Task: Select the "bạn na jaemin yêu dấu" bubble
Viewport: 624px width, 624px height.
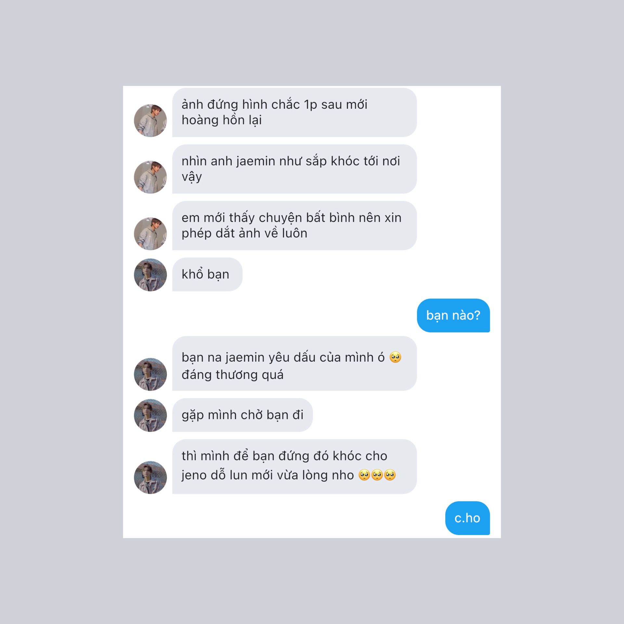Action: [x=294, y=363]
